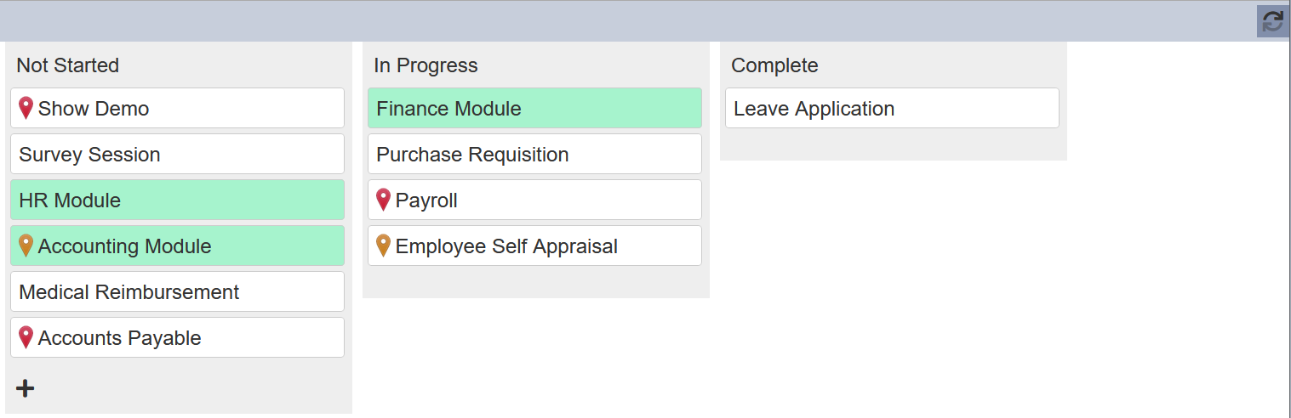Screen dimensions: 1291x418
Task: Click the refresh icon in top bar
Action: [x=1272, y=21]
